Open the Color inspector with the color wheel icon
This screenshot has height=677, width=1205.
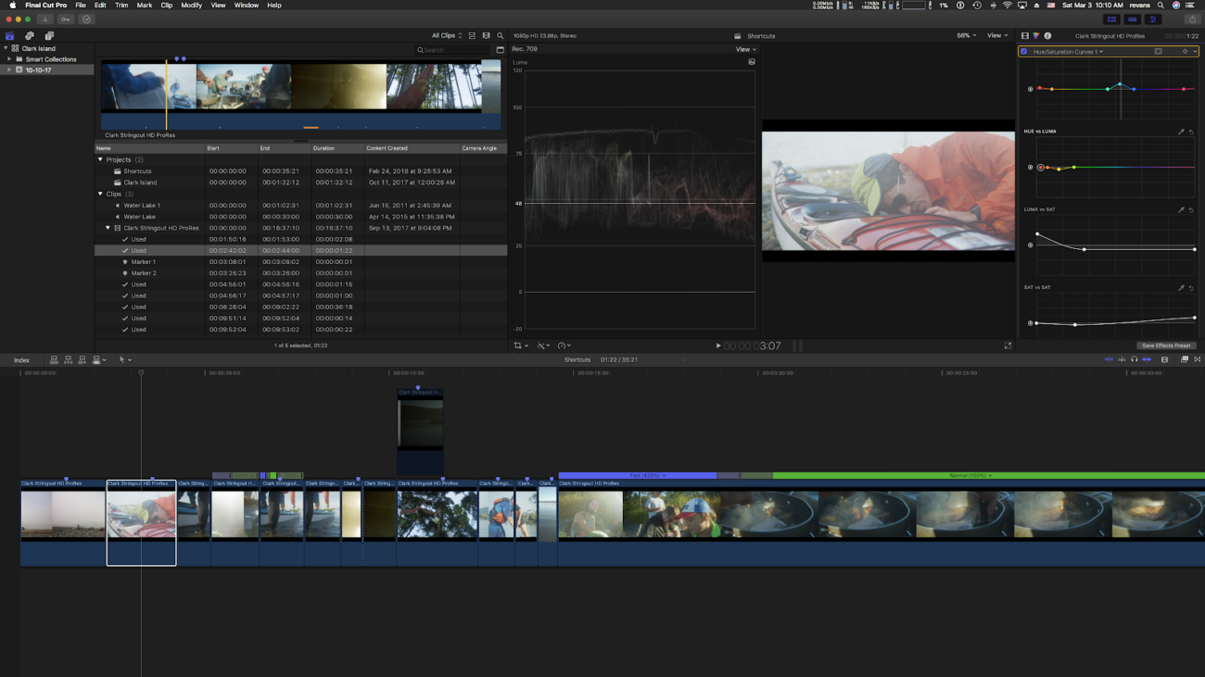tap(1036, 35)
